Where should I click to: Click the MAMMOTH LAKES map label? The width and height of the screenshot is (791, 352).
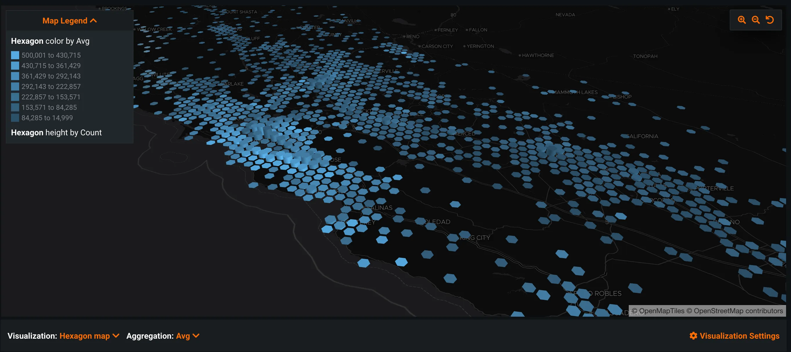point(575,92)
